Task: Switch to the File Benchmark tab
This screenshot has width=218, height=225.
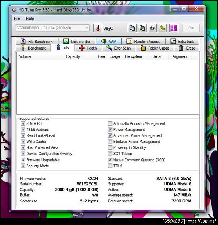Action: pos(37,42)
